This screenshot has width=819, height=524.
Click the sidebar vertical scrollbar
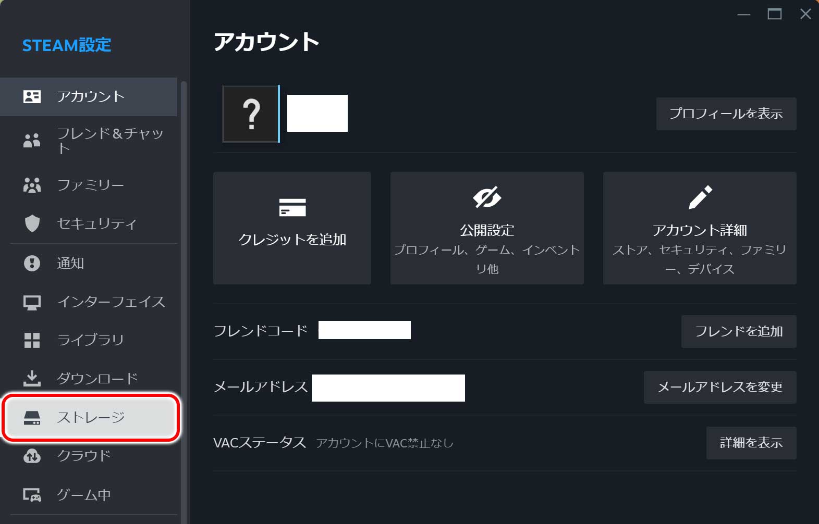[183, 302]
